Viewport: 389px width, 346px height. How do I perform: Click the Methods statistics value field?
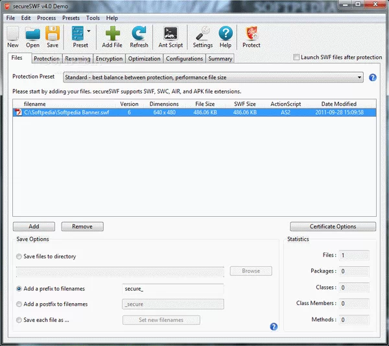point(354,320)
